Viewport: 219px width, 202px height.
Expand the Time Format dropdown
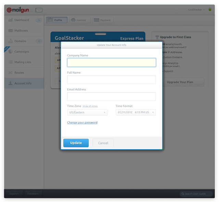pos(136,112)
